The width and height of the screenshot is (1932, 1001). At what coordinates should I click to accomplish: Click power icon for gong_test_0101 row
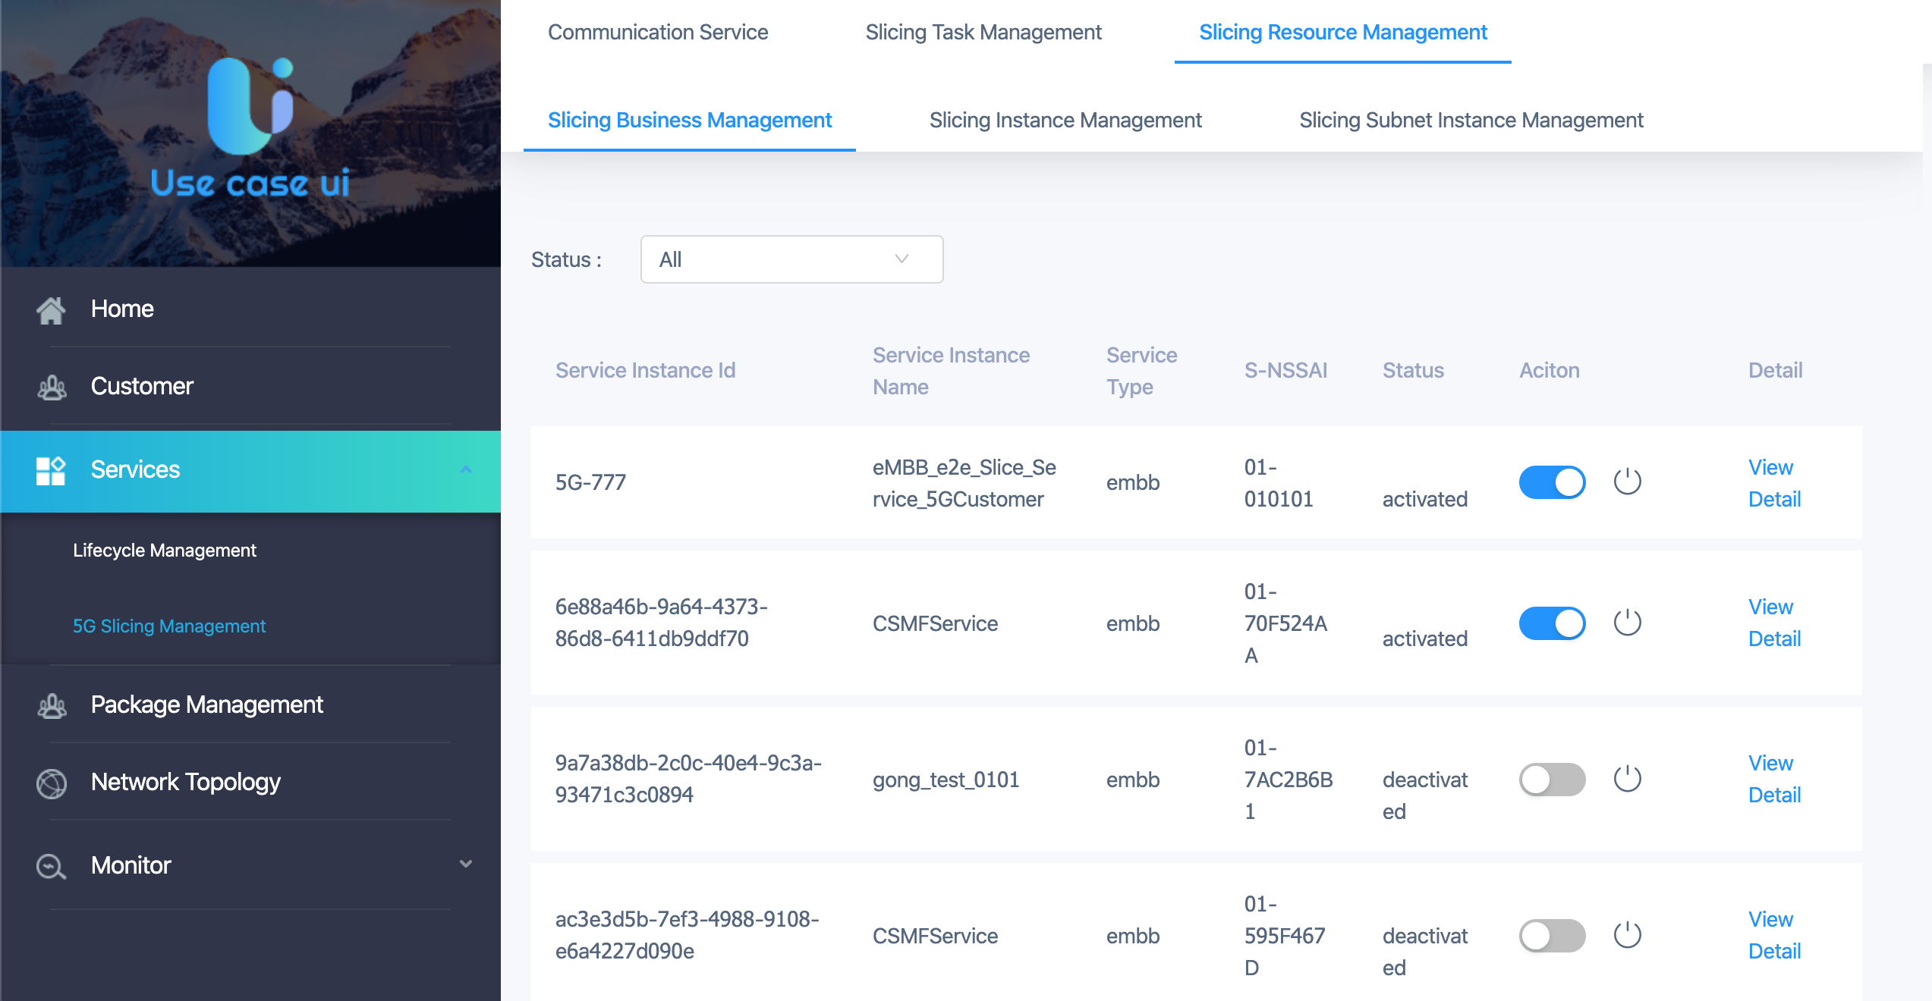coord(1627,779)
